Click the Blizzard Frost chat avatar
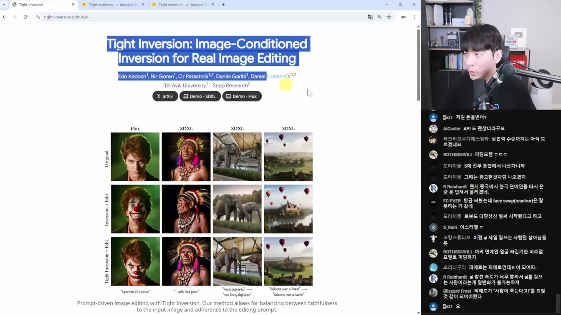This screenshot has width=561, height=315. [x=433, y=292]
